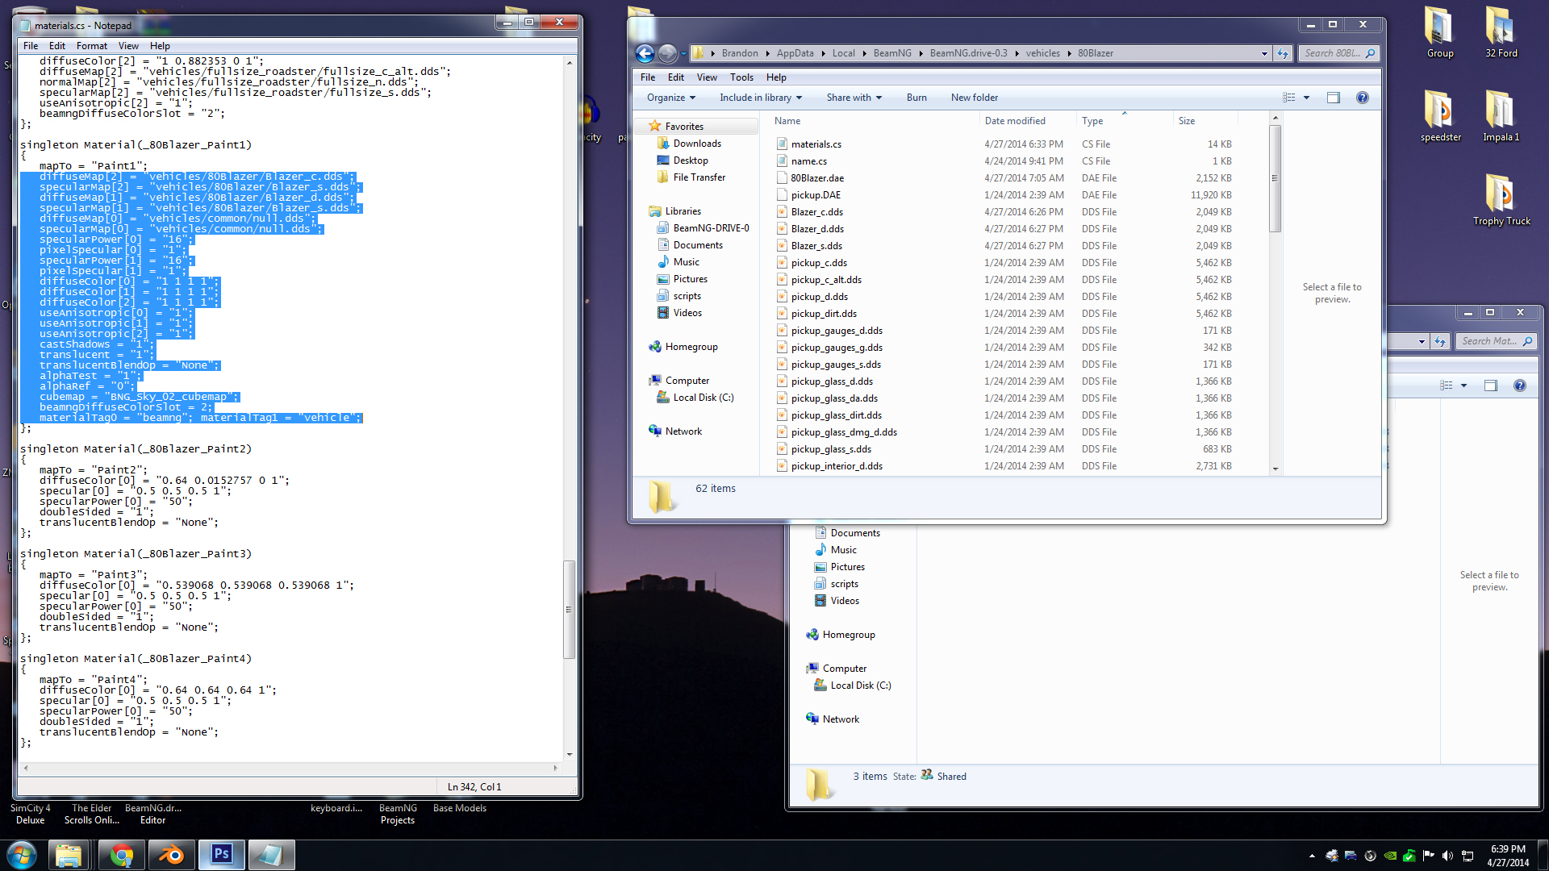Toggle preview pane in the rear Explorer window

coord(1490,385)
